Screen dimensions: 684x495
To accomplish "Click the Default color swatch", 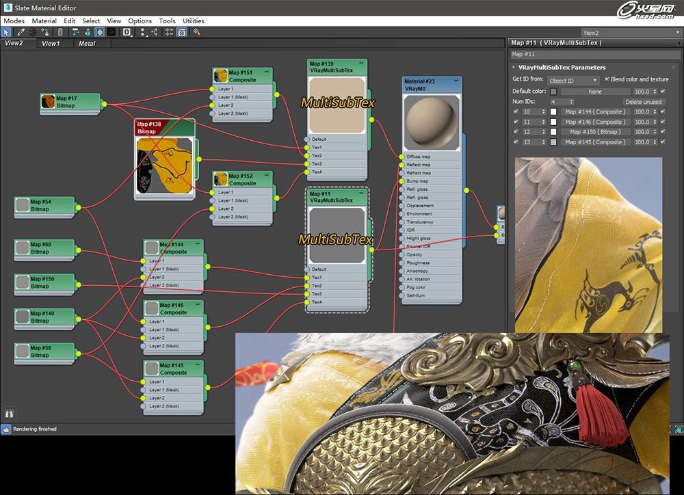I will [x=553, y=92].
